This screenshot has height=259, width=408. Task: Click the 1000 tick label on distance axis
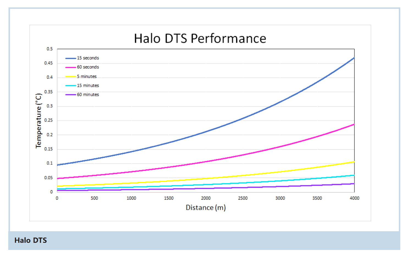click(131, 198)
